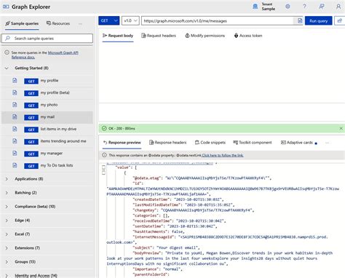345x278 pixels.
Task: Dismiss the OK 200 status banner
Action: (341, 128)
